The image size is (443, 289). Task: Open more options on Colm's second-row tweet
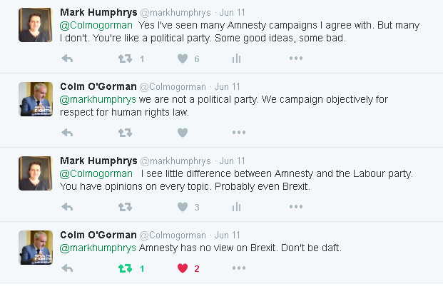point(238,133)
